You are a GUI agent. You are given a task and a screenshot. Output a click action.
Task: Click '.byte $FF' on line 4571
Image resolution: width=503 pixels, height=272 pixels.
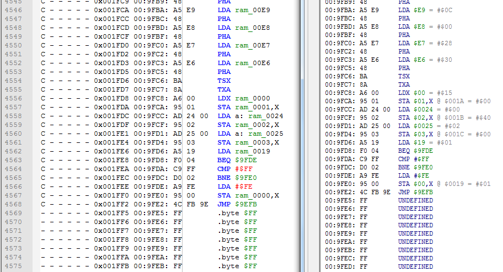click(237, 231)
